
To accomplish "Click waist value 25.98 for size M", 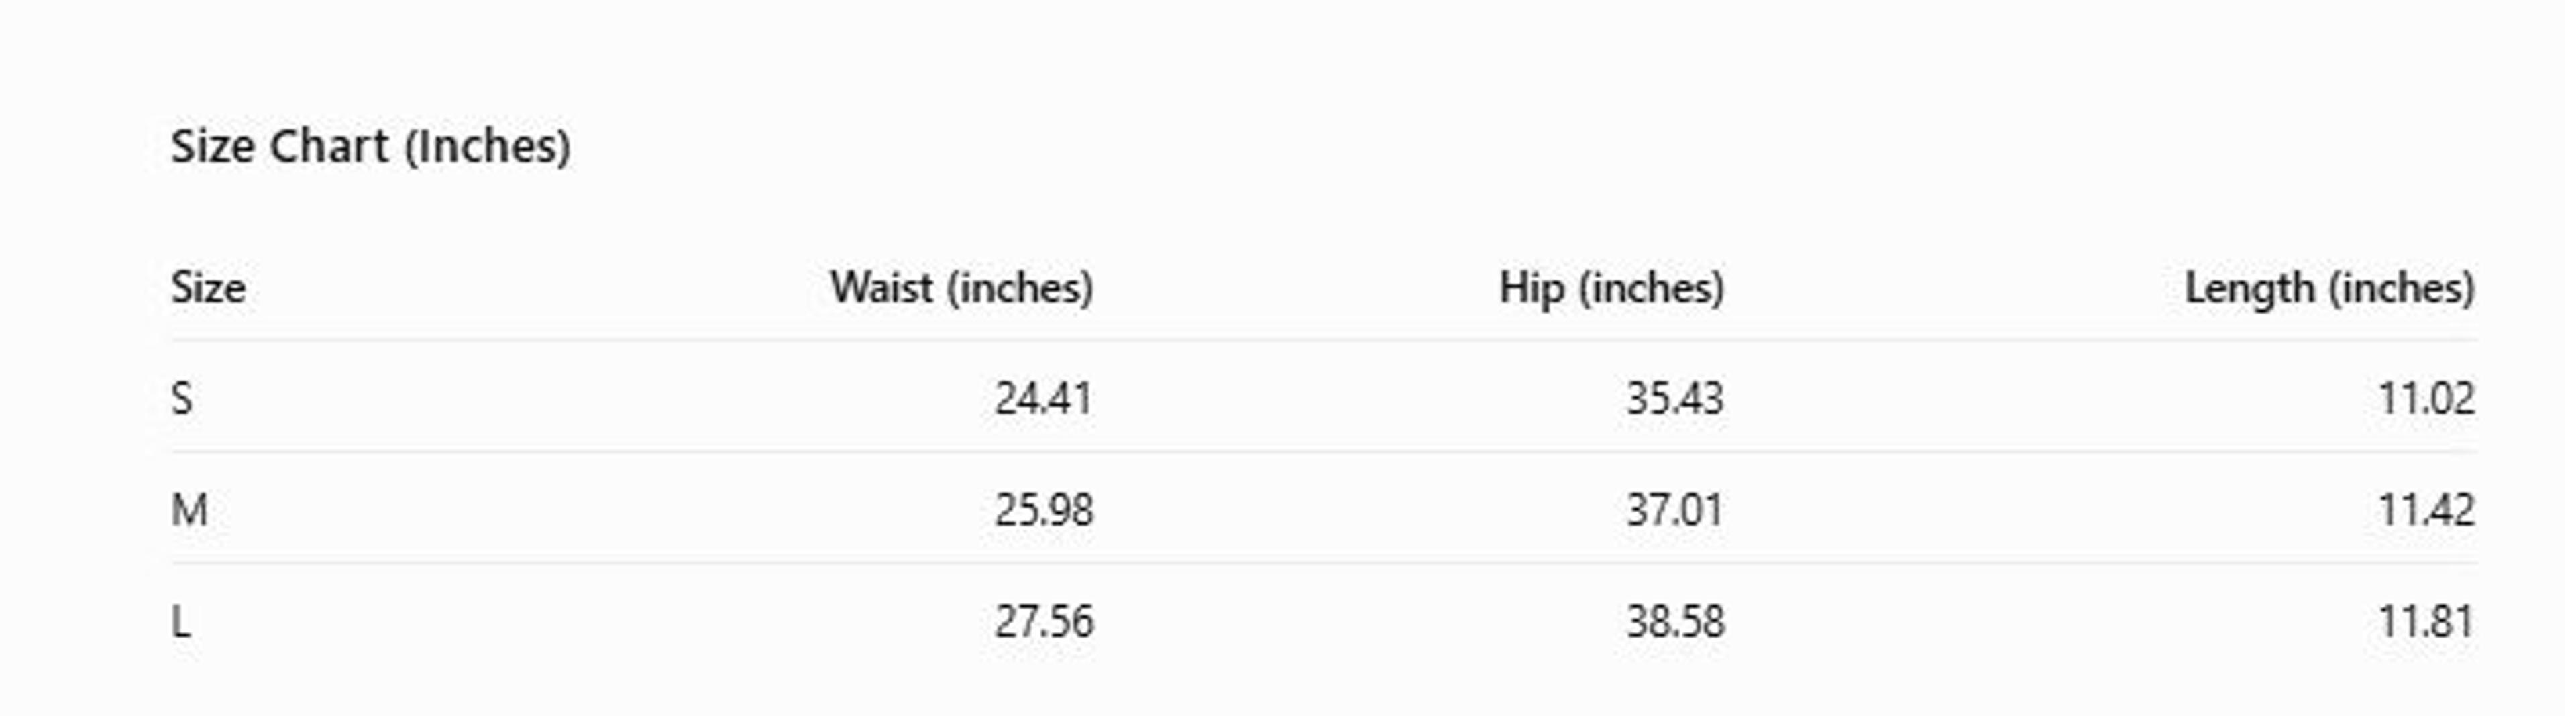I will [x=1044, y=511].
